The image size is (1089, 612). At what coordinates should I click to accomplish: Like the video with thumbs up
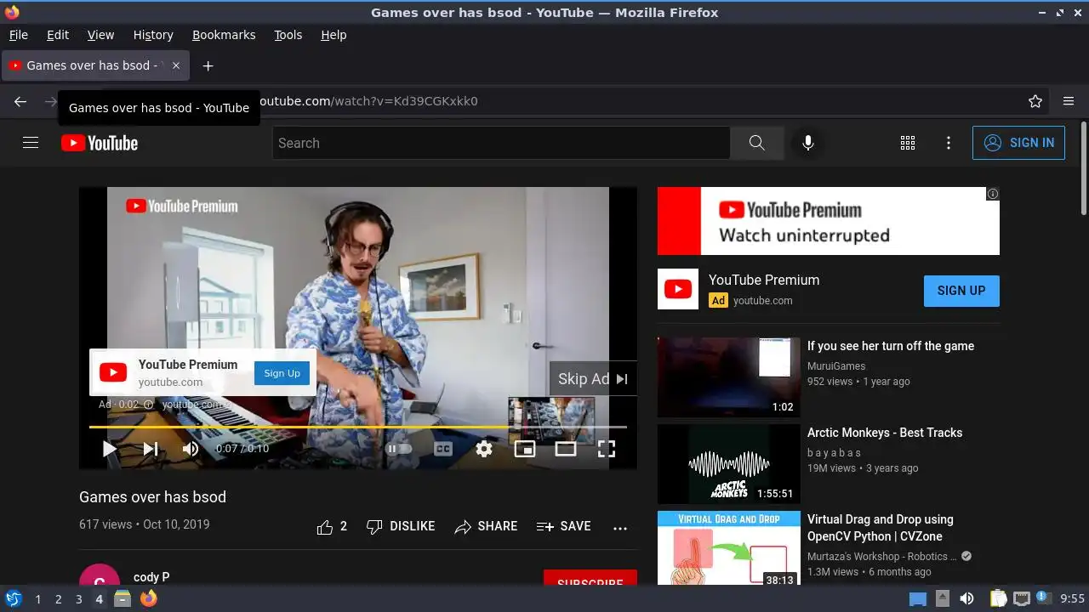pyautogui.click(x=332, y=526)
